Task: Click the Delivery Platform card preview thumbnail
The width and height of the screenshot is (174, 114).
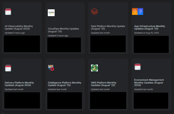Action: point(22,100)
